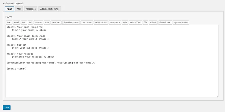Screen dimensions: 225x112
Task: Insert a text tag
Action: point(9,22)
